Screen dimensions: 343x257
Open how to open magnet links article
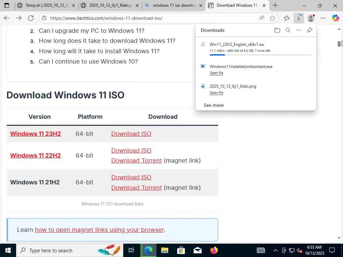(x=99, y=230)
